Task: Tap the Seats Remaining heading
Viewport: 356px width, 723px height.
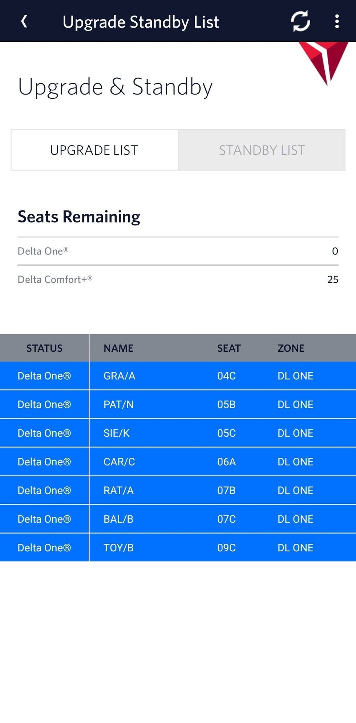Action: [x=79, y=216]
